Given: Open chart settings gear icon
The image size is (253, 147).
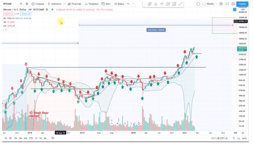Looking at the screenshot, I should click(x=221, y=4).
